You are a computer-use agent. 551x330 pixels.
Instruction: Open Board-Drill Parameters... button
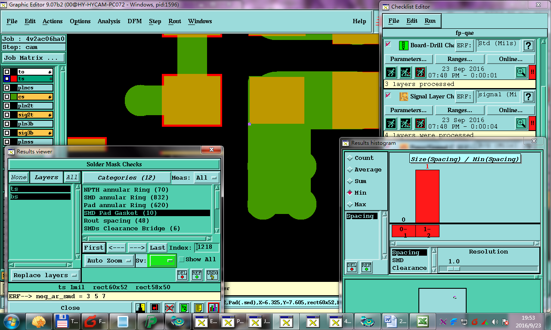408,59
